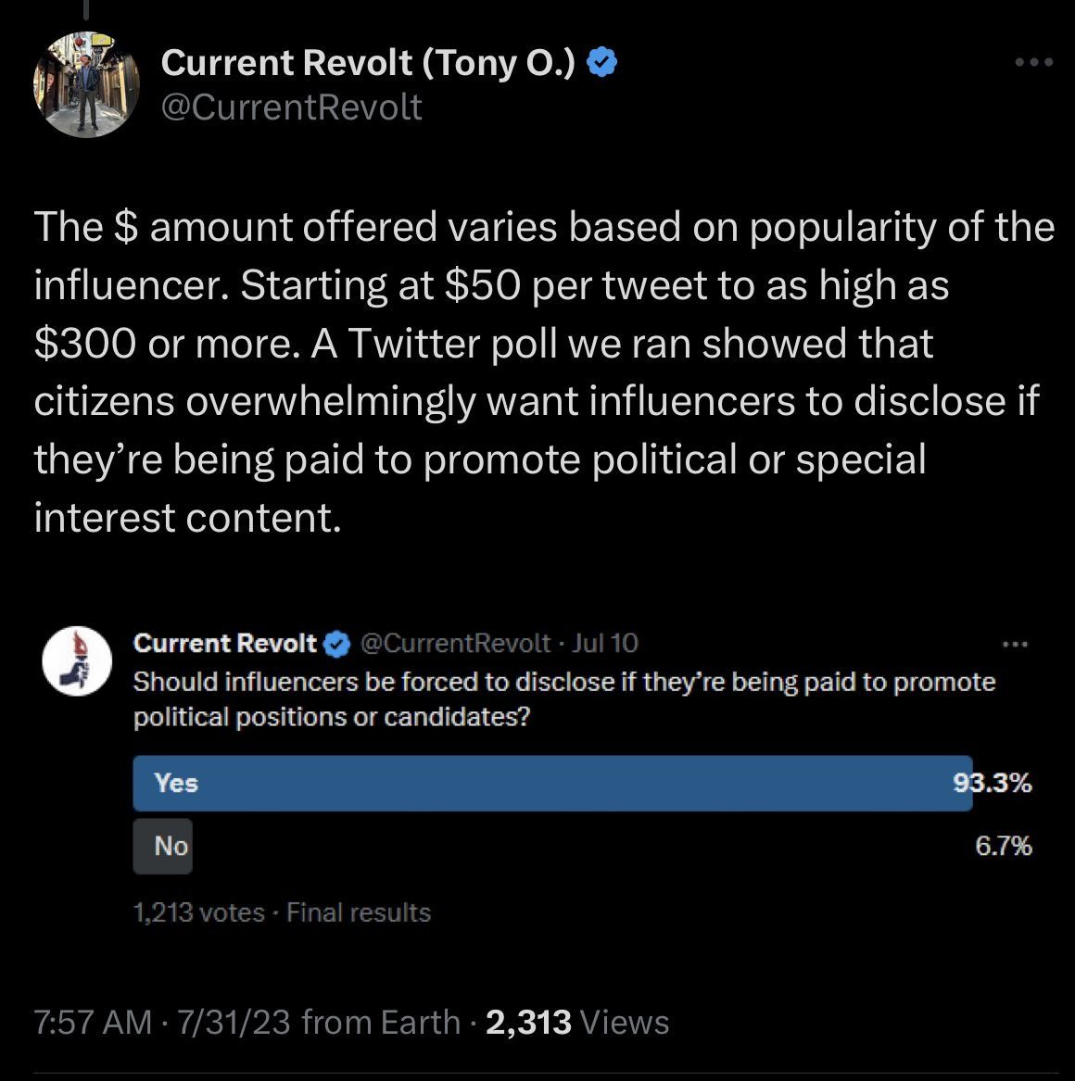Click the @CurrentRevolt handle under the author name
Screen dimensions: 1075x1081
[292, 107]
